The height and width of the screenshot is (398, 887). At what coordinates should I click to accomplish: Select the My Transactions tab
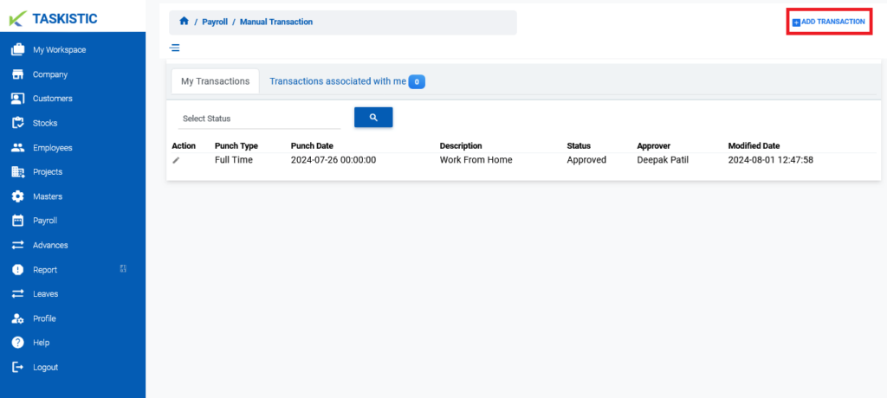[x=215, y=81]
